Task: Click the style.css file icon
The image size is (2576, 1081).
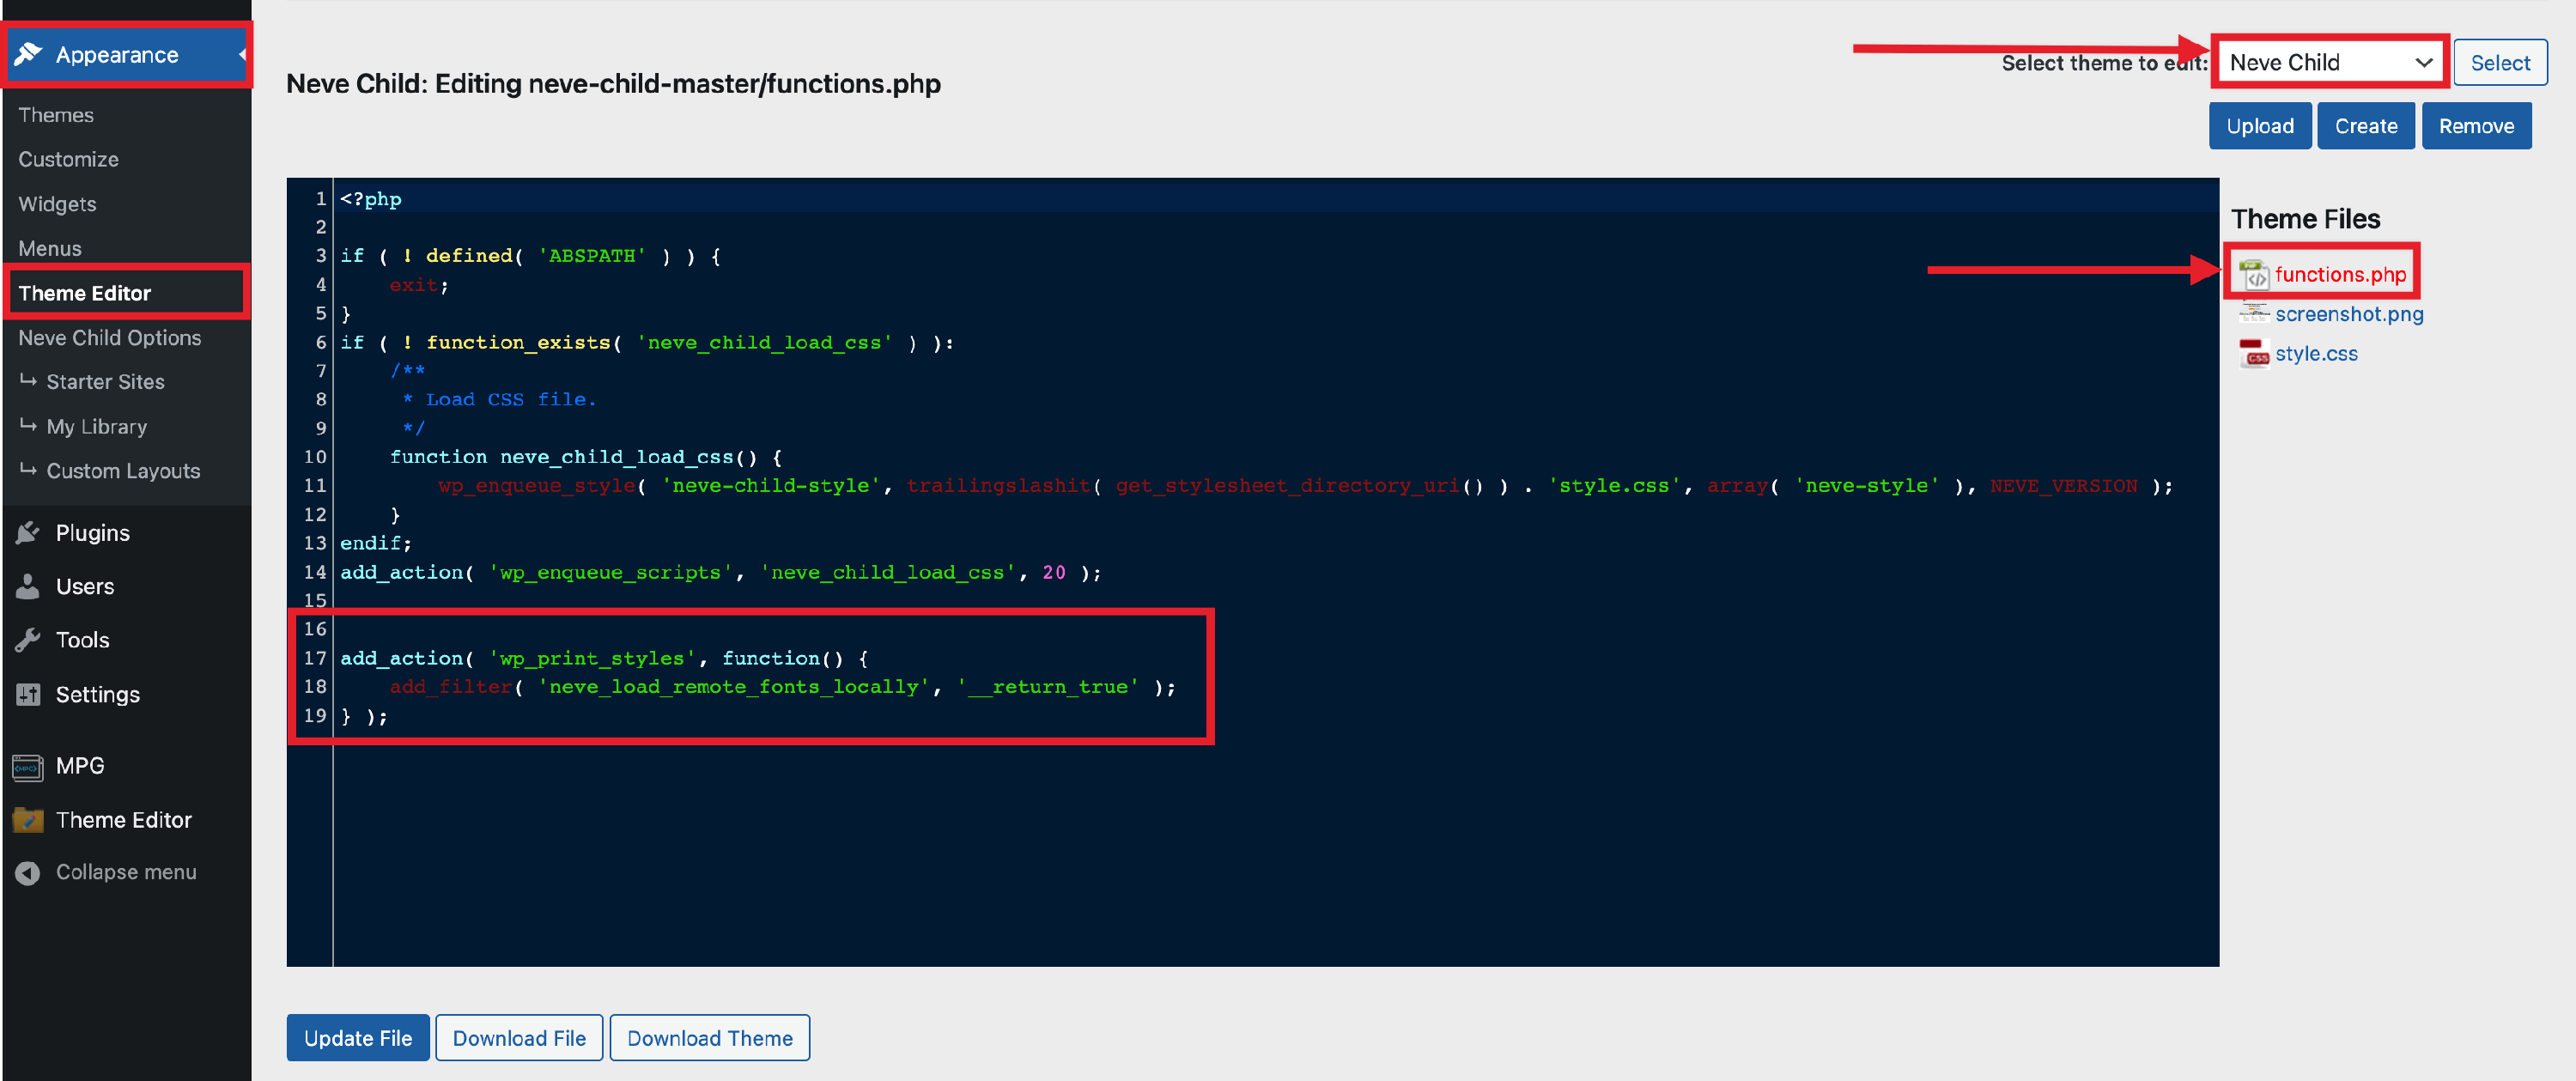Action: pos(2254,354)
